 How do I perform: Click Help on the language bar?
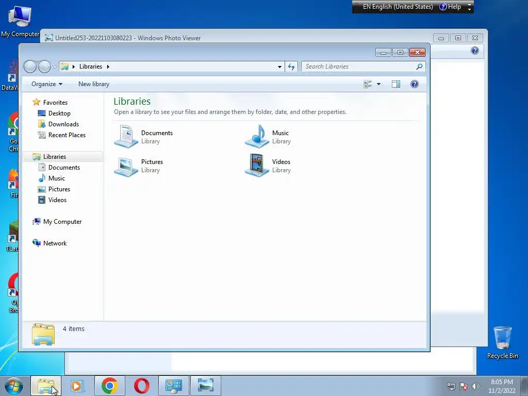[450, 7]
